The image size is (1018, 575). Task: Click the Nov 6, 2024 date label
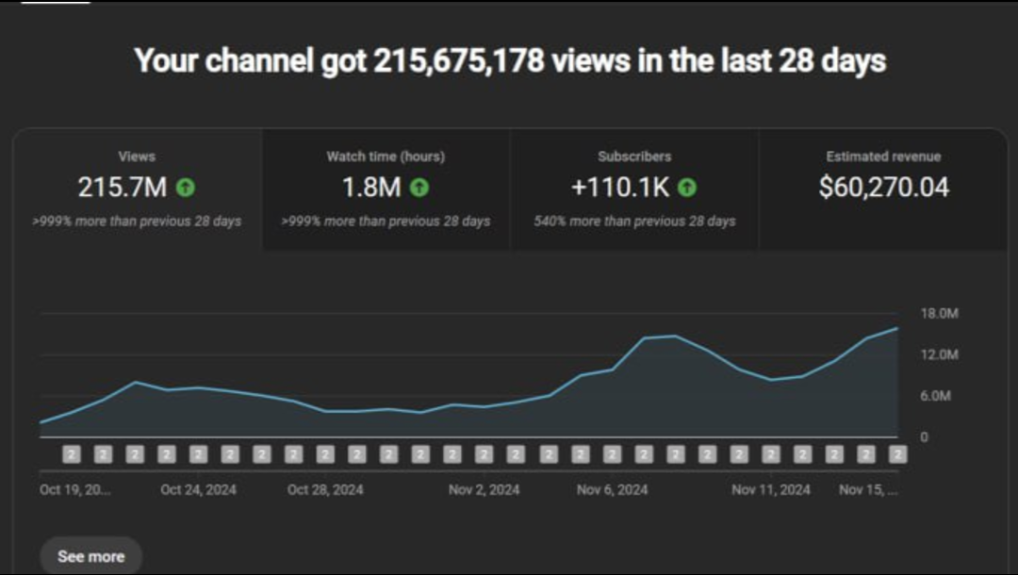click(x=613, y=490)
